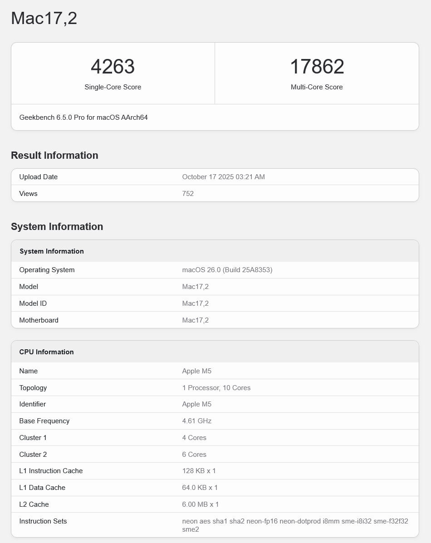The height and width of the screenshot is (543, 431).
Task: Select the neon aes sha1 instruction sets list
Action: pos(295,525)
